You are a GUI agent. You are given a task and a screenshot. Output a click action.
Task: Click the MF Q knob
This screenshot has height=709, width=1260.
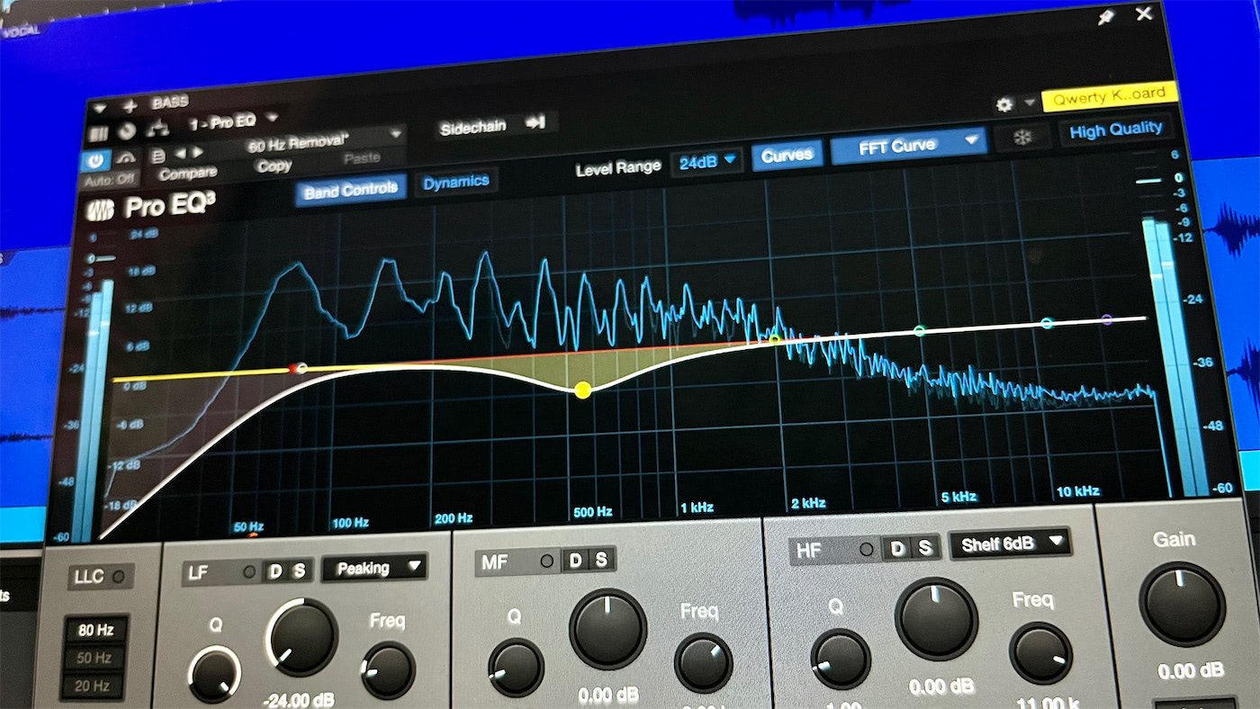(516, 668)
